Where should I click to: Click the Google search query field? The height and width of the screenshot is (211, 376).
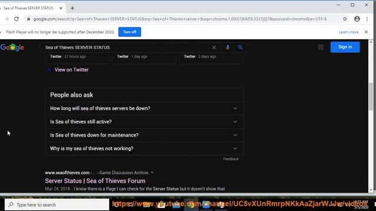tap(127, 47)
